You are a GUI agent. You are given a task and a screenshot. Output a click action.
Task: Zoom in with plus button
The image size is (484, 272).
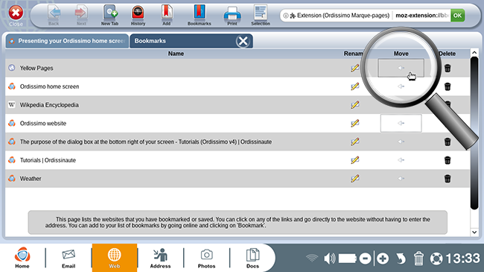[x=383, y=258]
